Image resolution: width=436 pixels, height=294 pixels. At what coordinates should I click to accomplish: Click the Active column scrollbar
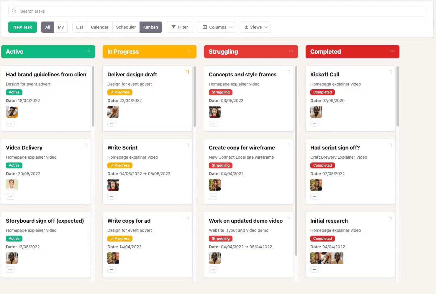(93, 96)
